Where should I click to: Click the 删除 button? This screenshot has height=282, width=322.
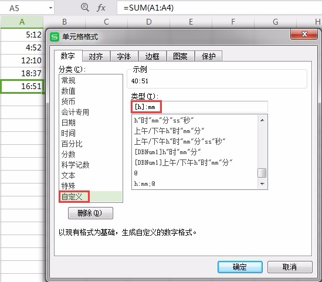(90, 213)
